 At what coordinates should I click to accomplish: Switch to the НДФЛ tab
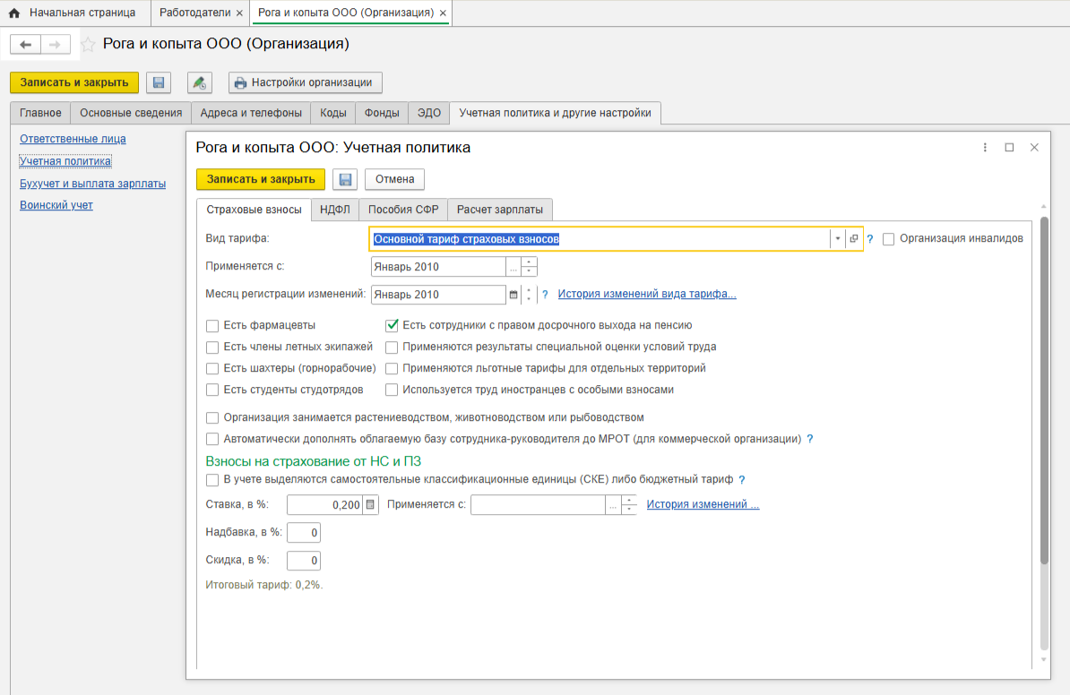coord(335,210)
